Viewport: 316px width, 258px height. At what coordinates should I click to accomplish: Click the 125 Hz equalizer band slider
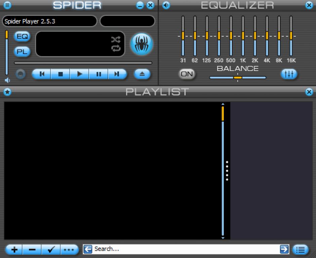[x=207, y=36]
